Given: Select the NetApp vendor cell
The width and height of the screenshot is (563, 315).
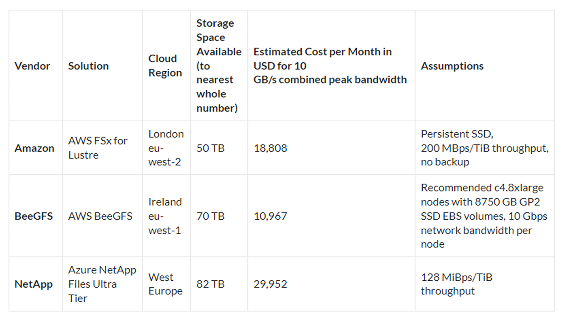Looking at the screenshot, I should tap(34, 284).
